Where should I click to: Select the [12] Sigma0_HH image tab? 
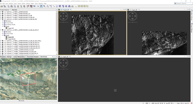(x=64, y=10)
